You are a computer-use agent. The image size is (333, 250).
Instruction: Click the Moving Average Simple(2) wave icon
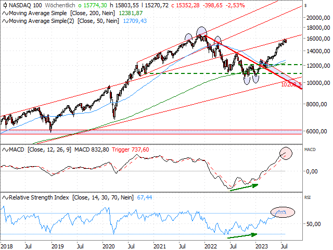(x=5, y=21)
